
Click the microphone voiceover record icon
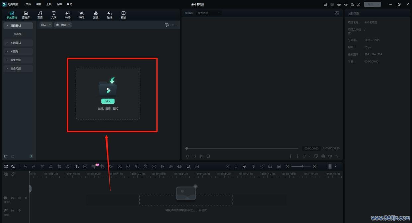pyautogui.click(x=244, y=166)
